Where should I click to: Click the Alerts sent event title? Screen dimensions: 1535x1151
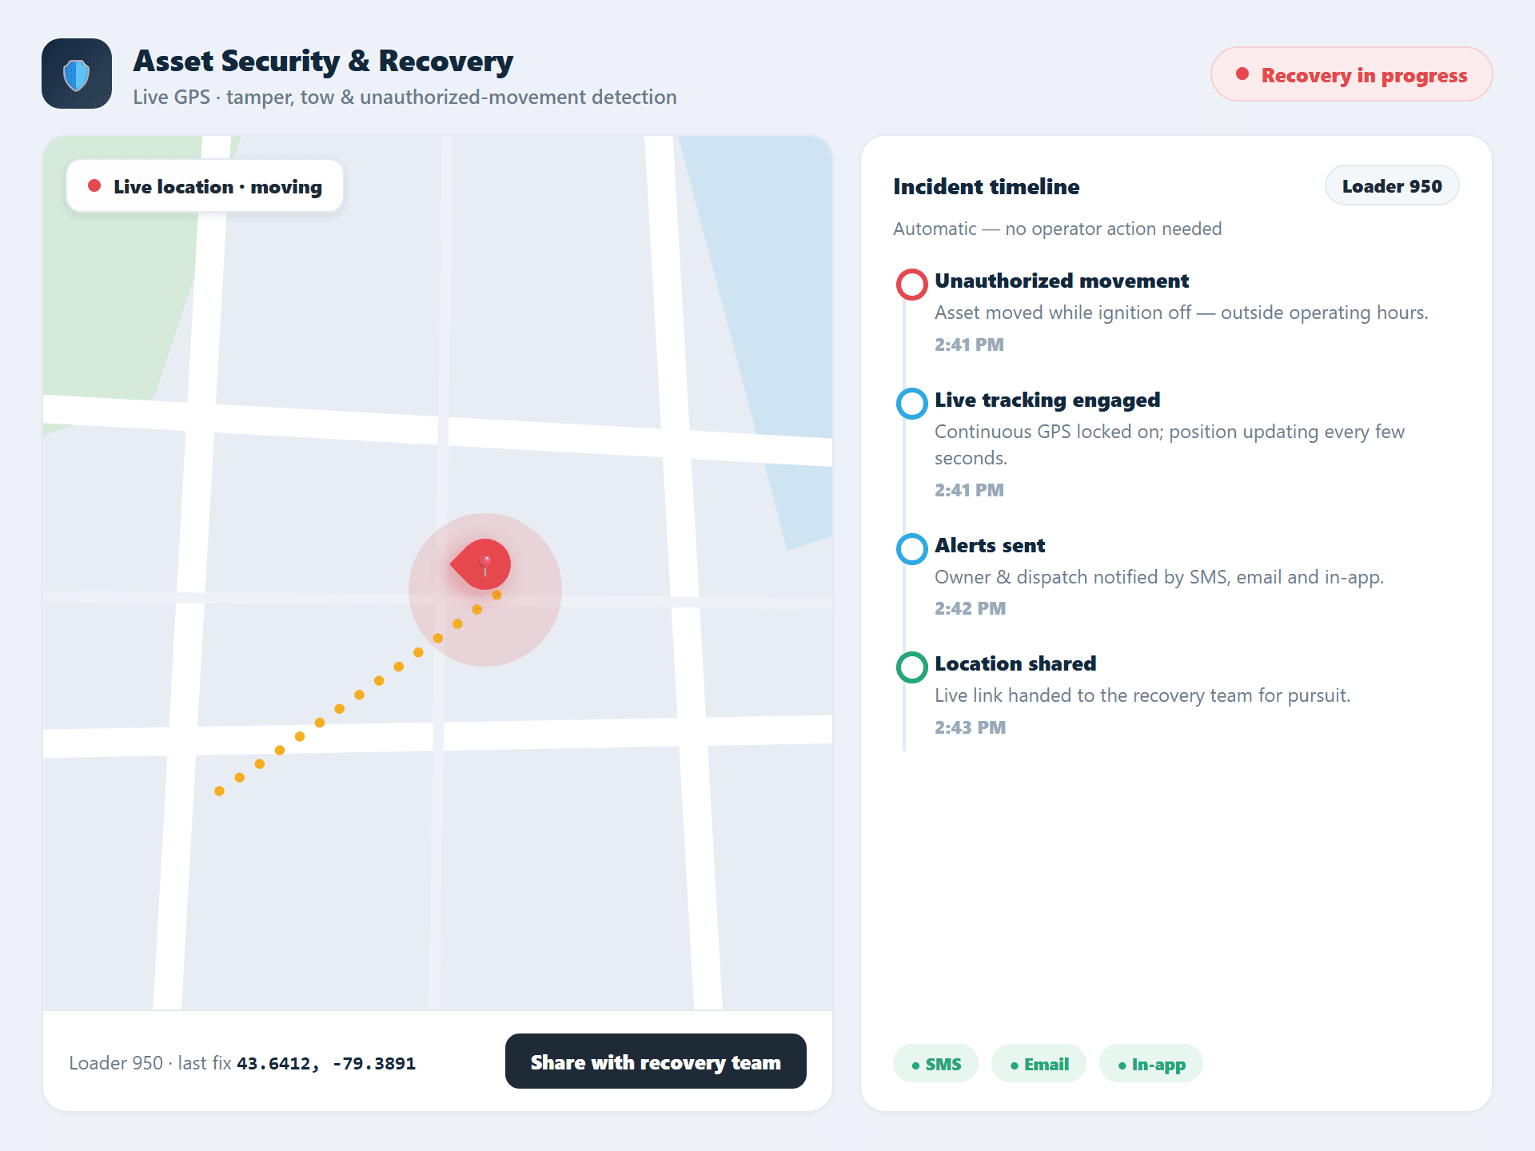990,545
